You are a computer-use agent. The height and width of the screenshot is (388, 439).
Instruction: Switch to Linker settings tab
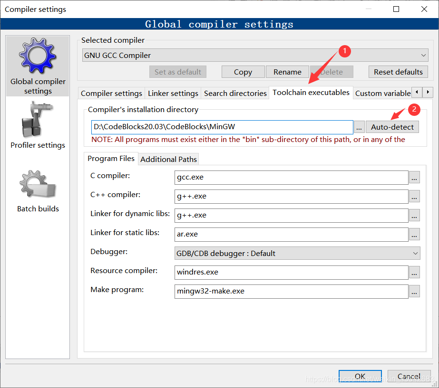pos(173,94)
